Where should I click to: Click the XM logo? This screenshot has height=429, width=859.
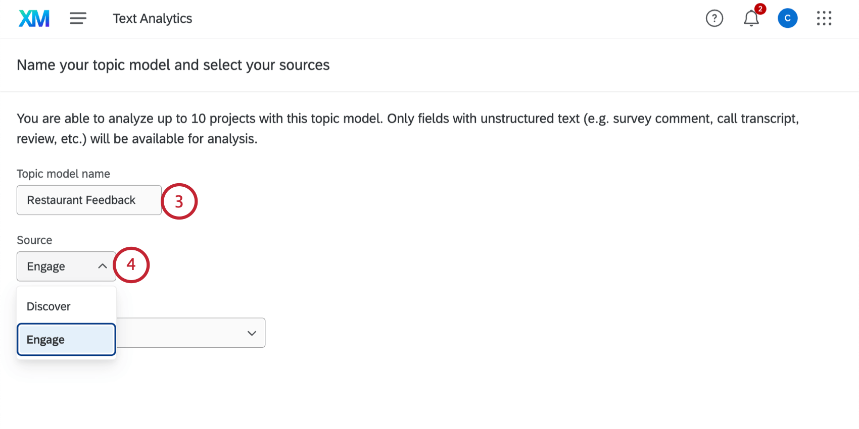click(x=33, y=18)
